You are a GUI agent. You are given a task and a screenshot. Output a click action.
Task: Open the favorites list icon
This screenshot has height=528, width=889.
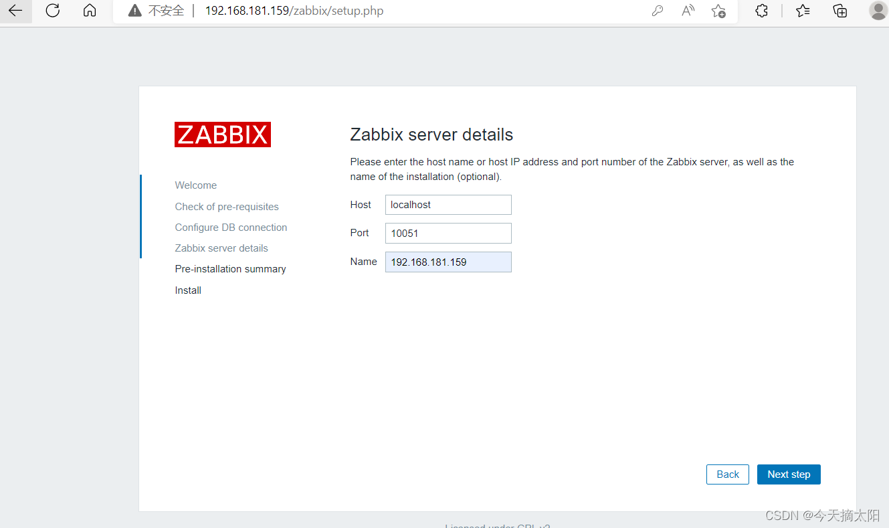pos(803,11)
